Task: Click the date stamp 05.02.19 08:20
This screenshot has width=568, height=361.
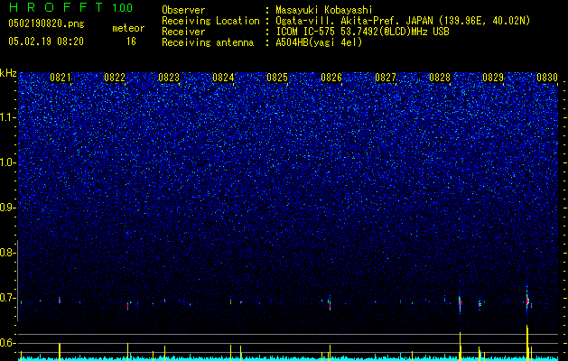Action: pos(46,42)
